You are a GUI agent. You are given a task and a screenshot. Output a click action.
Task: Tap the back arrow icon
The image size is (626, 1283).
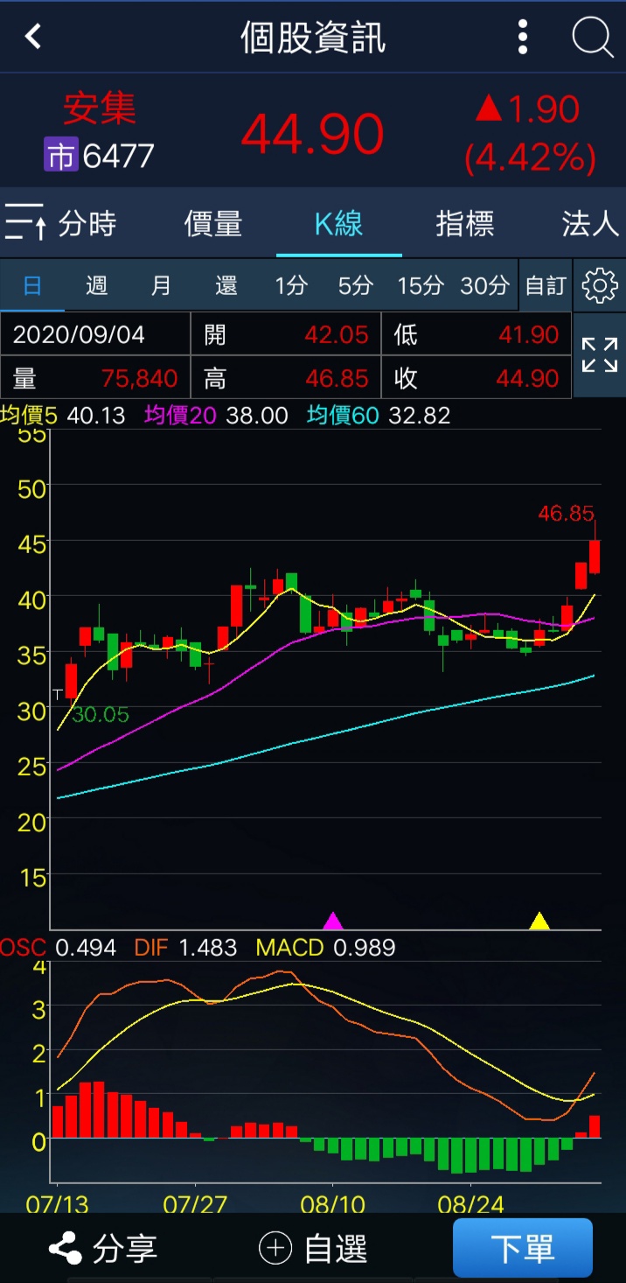[33, 37]
